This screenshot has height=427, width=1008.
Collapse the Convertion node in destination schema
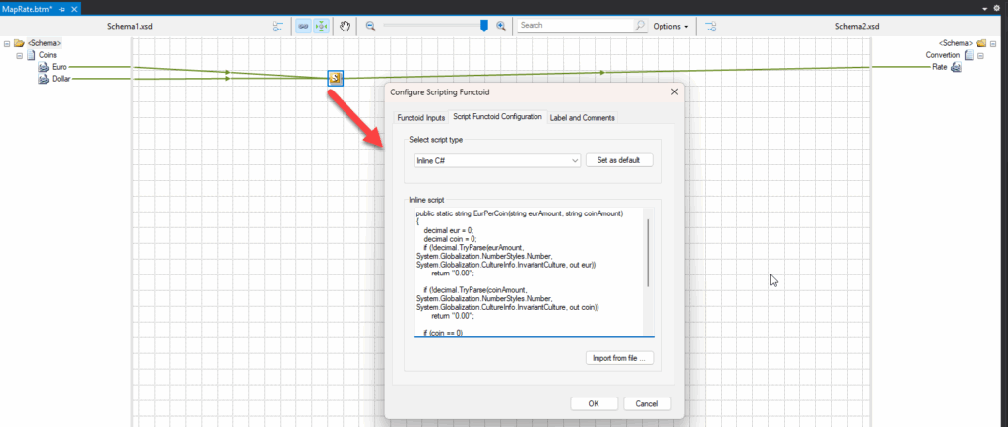[981, 55]
